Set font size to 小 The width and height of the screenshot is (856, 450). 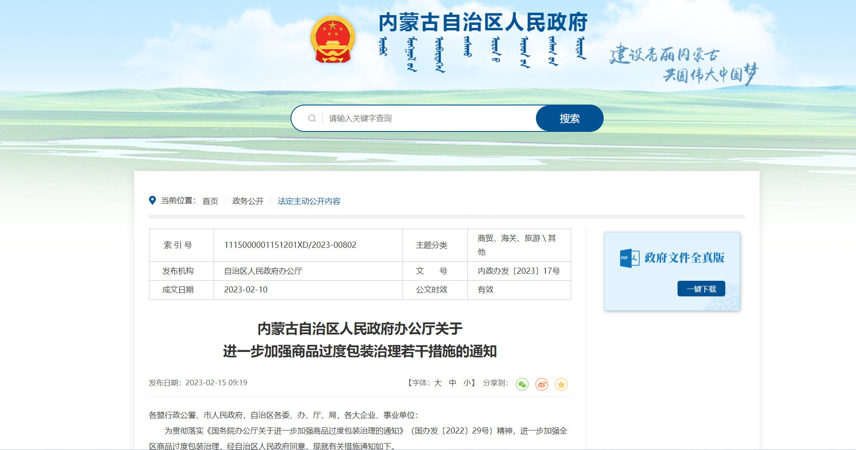click(467, 383)
